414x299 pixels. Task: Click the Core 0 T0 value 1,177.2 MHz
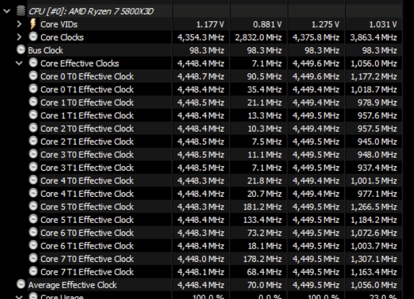[374, 77]
